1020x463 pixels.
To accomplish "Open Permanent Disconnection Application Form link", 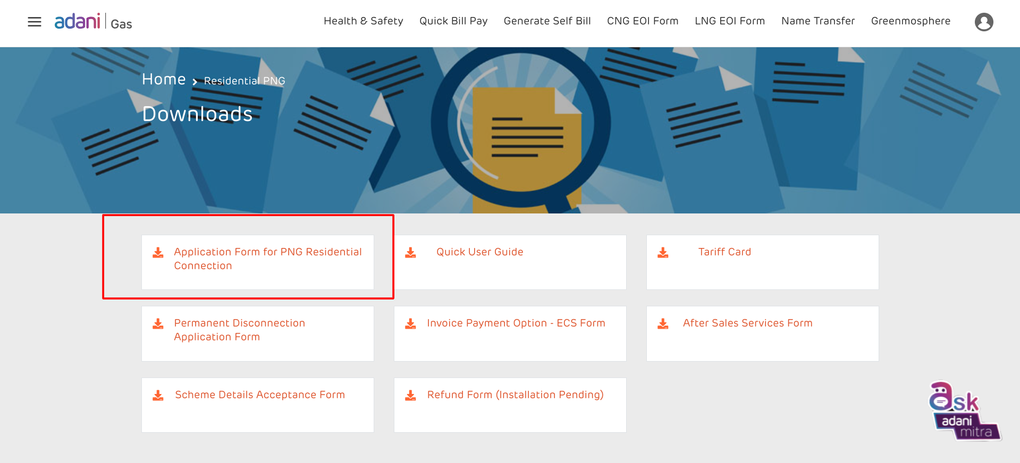I will (x=239, y=330).
